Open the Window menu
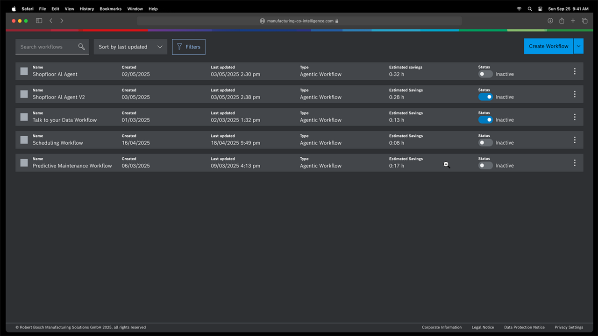 pyautogui.click(x=135, y=9)
